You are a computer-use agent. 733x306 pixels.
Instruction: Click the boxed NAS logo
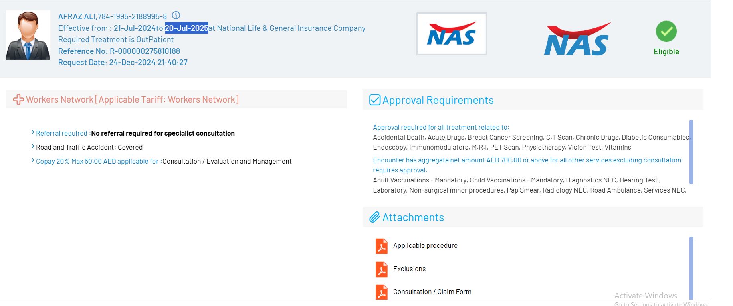[452, 34]
